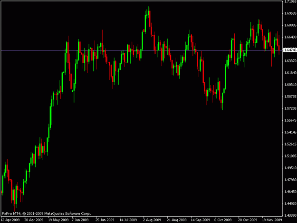Click the 1.64746 current price tag
The height and width of the screenshot is (223, 297).
coord(290,50)
